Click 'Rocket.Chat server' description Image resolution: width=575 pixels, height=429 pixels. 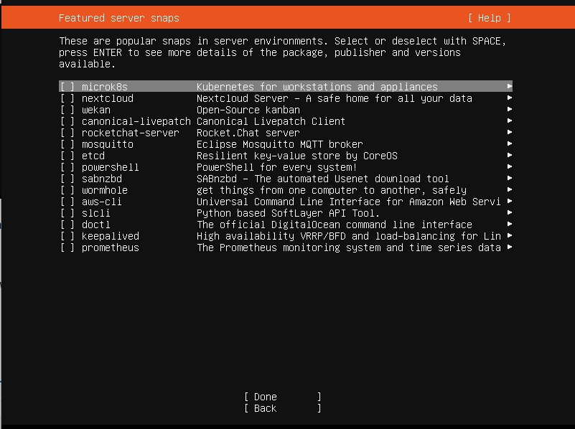(x=248, y=133)
